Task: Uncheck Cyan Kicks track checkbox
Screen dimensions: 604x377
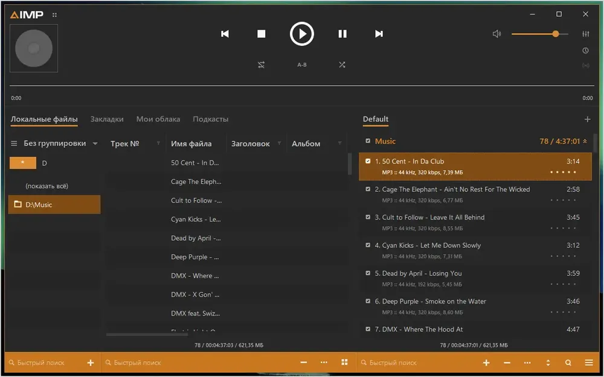Action: tap(368, 245)
